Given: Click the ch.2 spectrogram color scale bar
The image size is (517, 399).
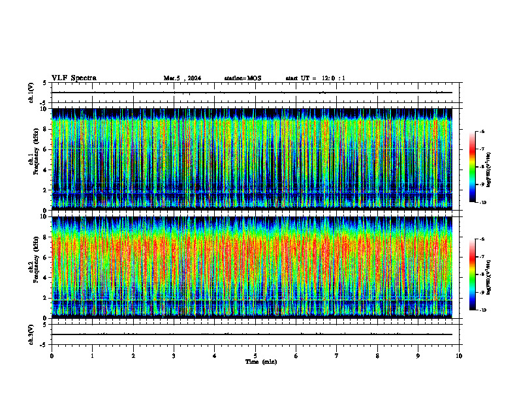Looking at the screenshot, I should coord(472,274).
